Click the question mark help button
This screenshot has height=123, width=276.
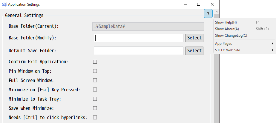[208, 13]
